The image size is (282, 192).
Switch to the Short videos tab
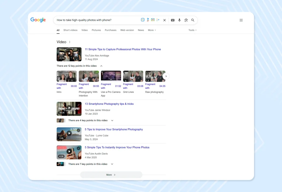pos(70,30)
